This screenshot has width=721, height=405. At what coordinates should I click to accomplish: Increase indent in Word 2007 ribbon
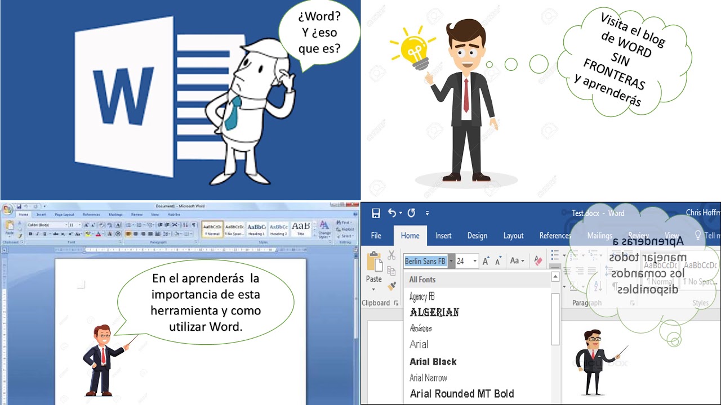pos(167,225)
